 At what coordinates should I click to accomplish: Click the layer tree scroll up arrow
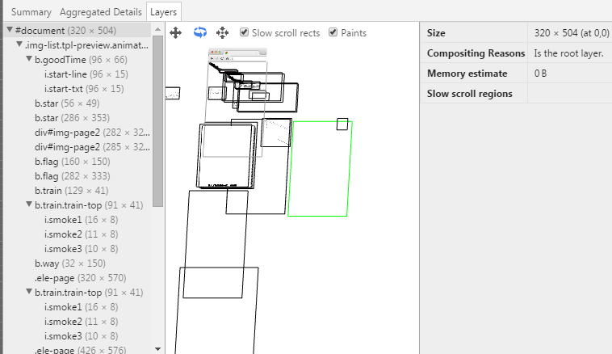tap(157, 29)
